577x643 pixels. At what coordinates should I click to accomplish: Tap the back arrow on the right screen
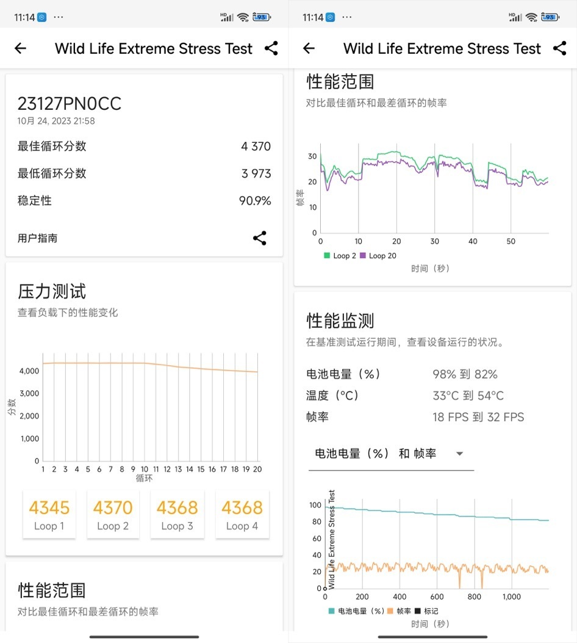[x=309, y=48]
